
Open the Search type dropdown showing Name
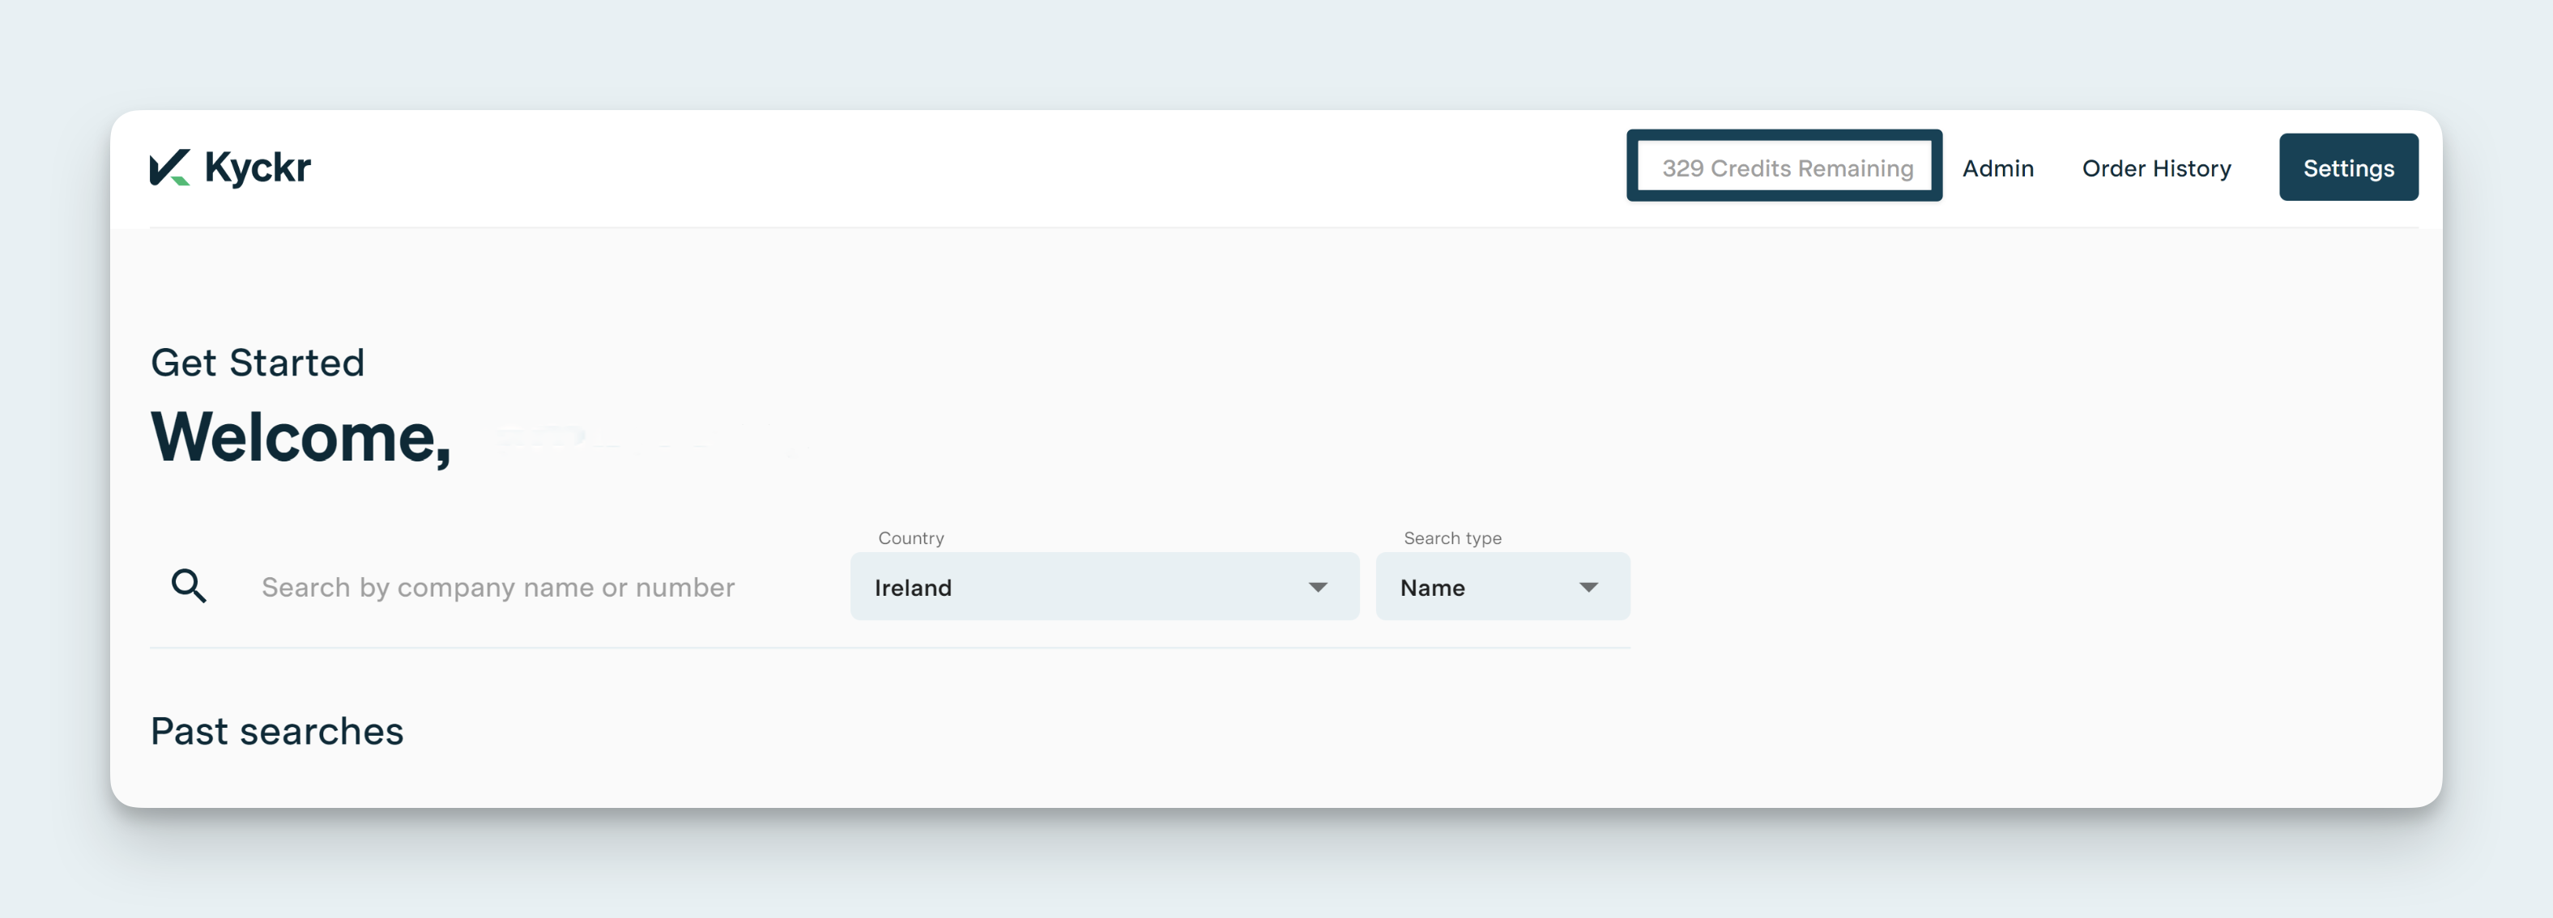[x=1502, y=587]
